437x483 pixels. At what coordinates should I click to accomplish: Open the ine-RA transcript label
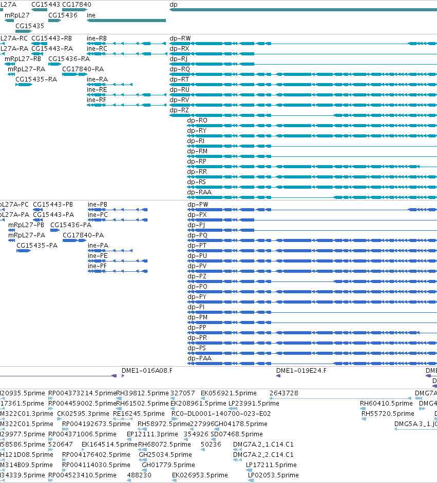point(97,79)
